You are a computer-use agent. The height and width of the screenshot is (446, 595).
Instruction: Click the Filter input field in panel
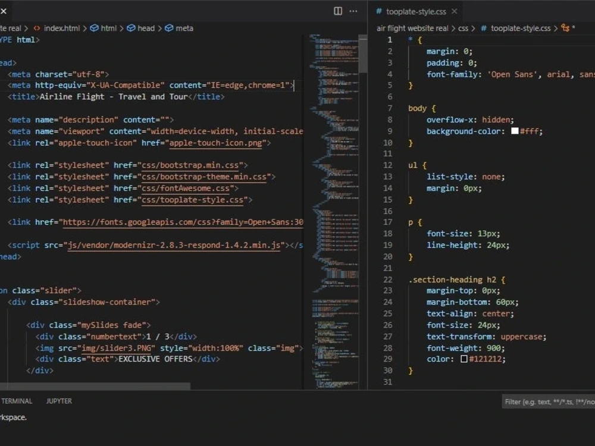point(549,401)
